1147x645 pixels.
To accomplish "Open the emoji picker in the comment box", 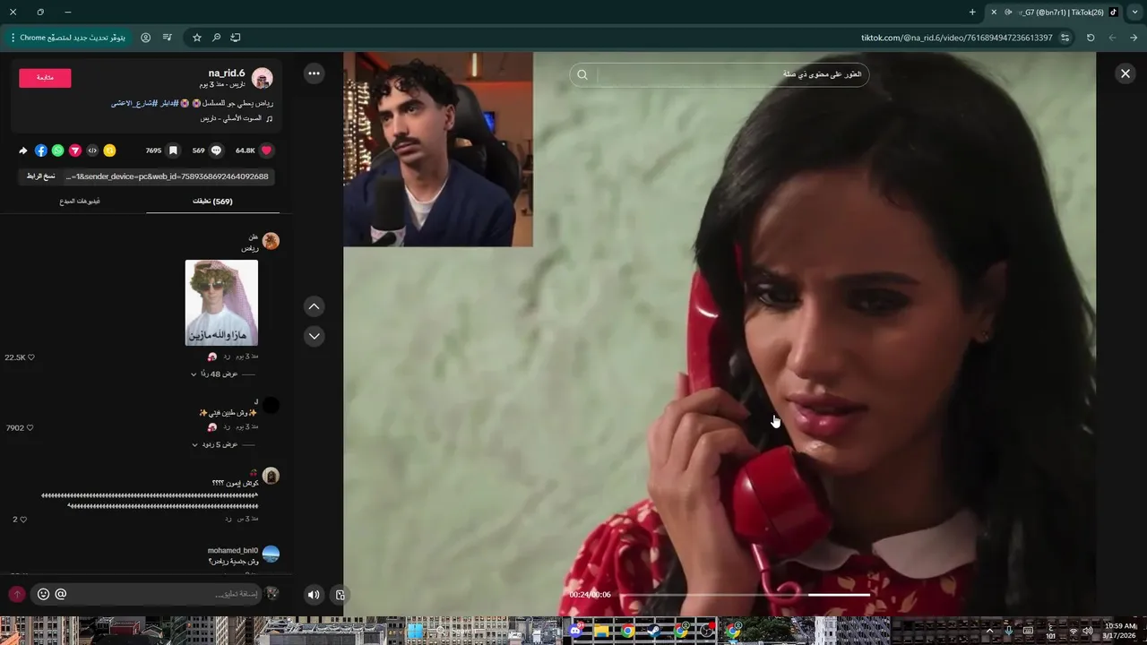I will (x=43, y=594).
